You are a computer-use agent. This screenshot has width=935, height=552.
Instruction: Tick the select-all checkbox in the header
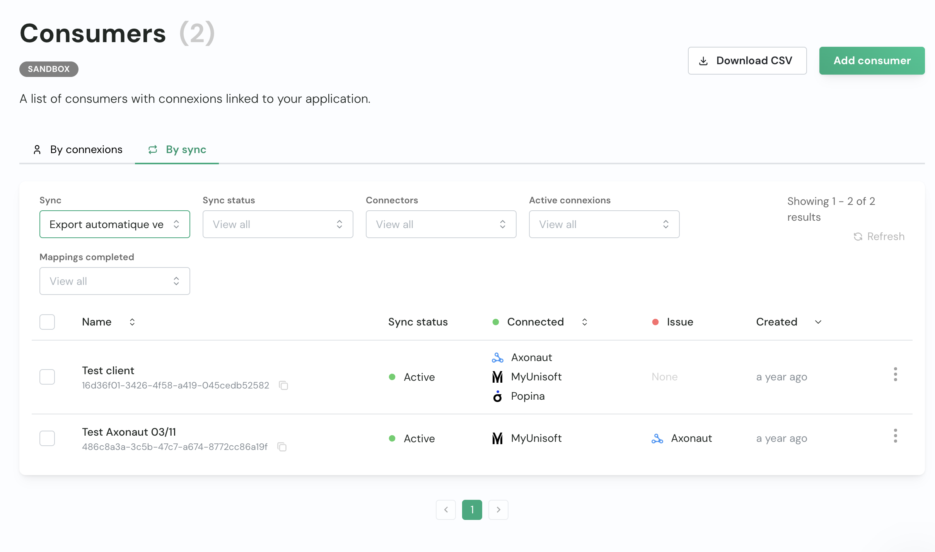pos(47,322)
